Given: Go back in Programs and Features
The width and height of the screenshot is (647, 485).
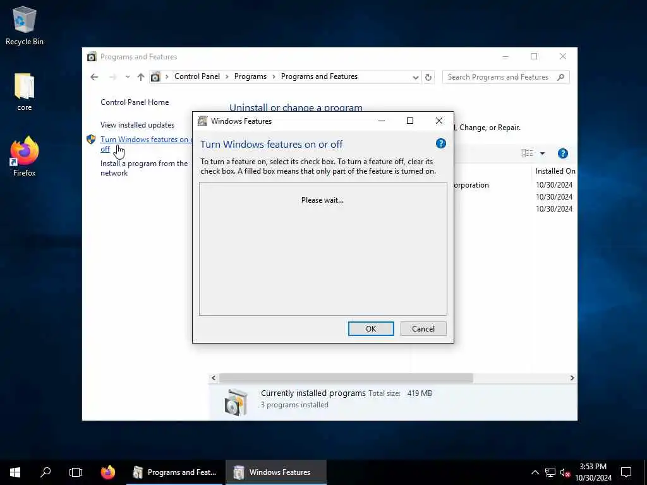Looking at the screenshot, I should click(x=95, y=76).
